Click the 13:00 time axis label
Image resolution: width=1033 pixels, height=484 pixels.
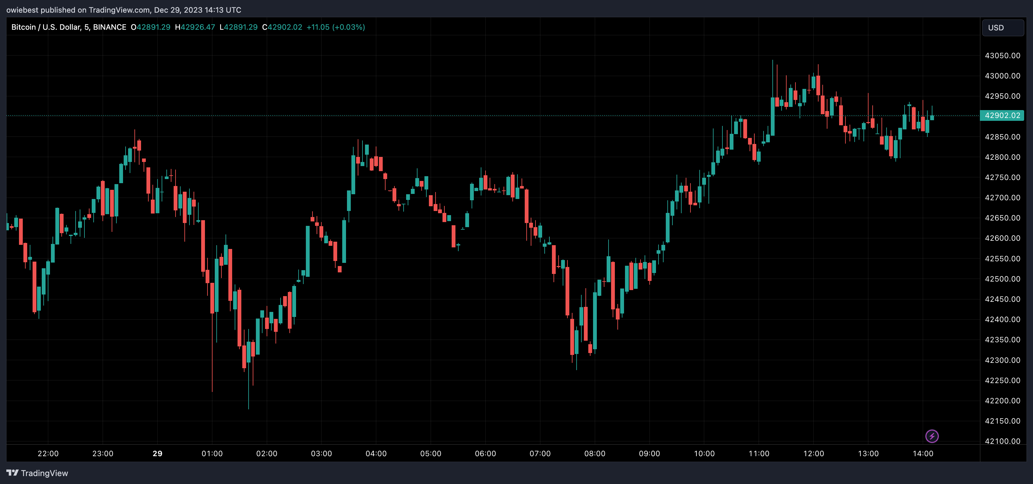coord(868,454)
